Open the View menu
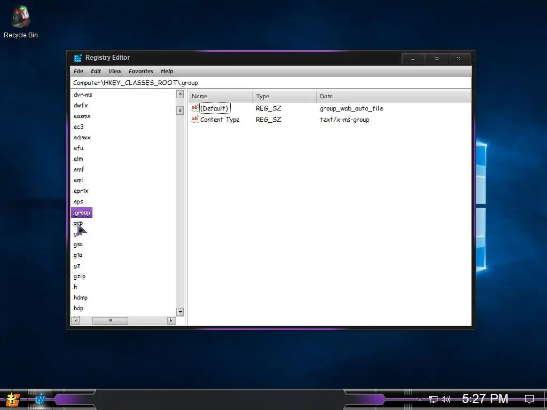 click(115, 71)
